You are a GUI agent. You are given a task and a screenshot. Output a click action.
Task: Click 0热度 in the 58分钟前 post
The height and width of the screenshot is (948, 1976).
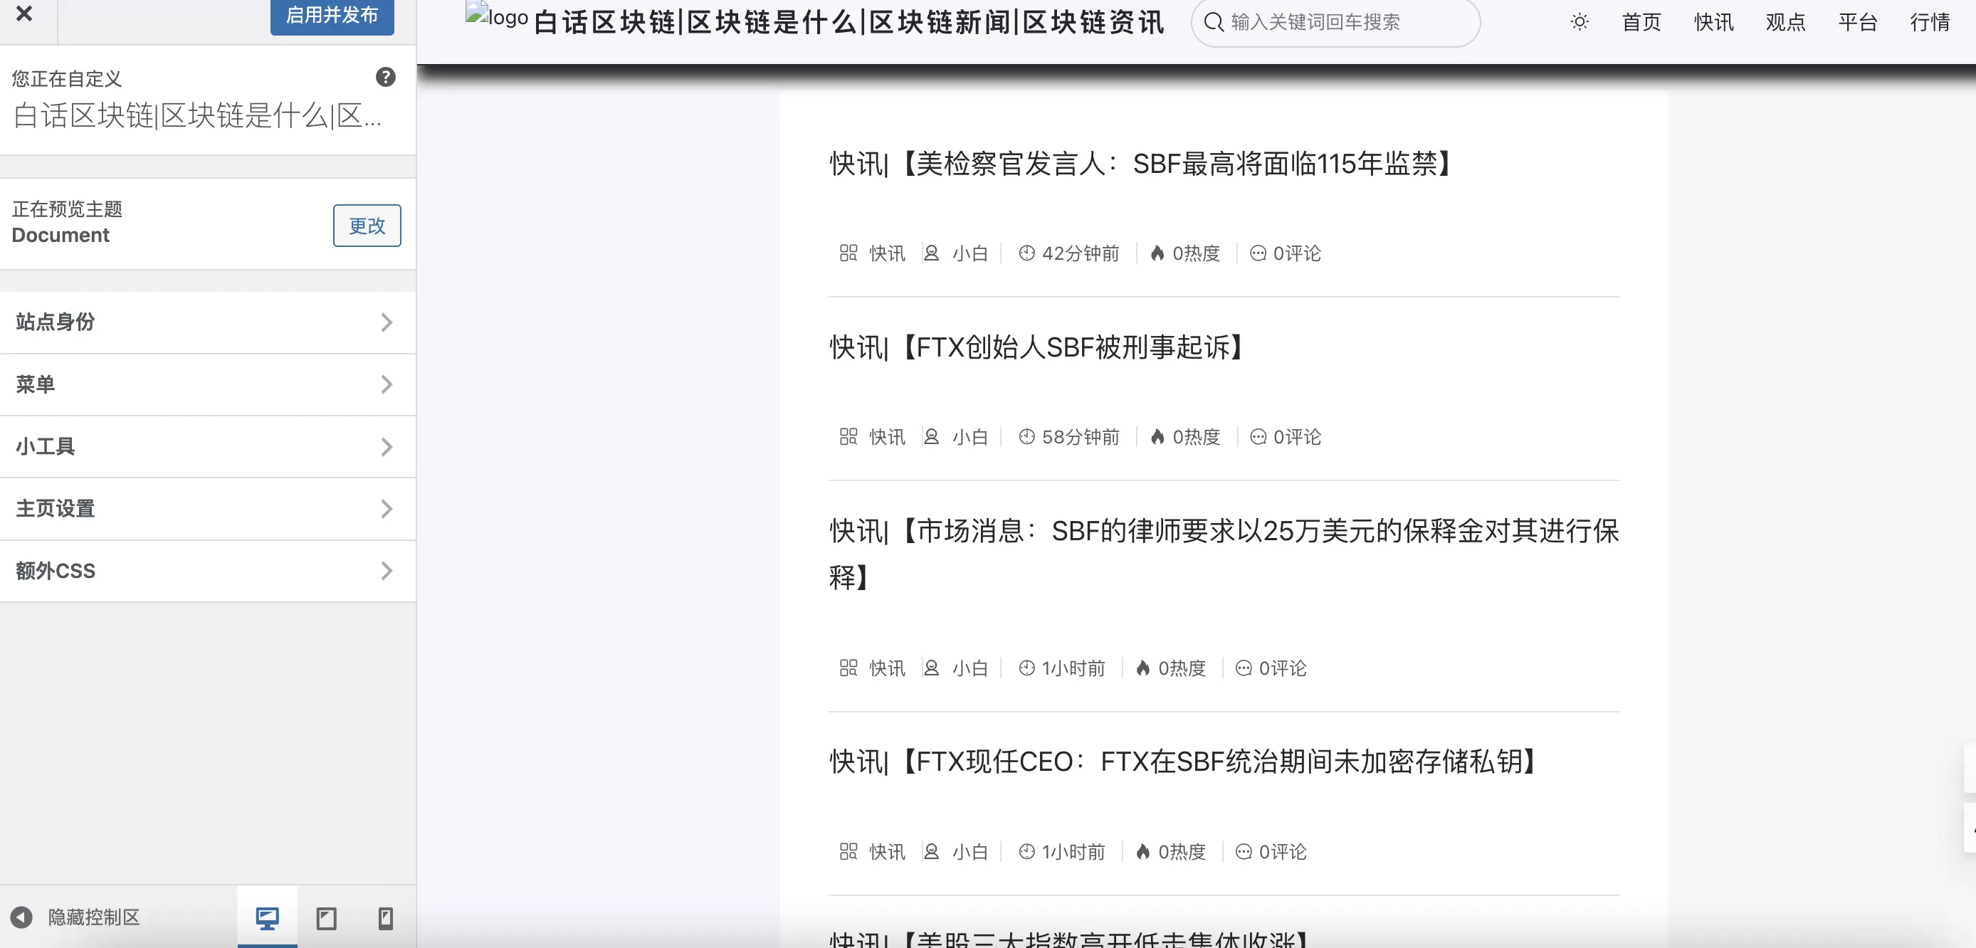tap(1197, 436)
